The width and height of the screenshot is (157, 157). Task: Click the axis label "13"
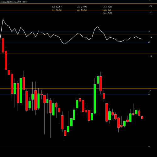point(150,56)
